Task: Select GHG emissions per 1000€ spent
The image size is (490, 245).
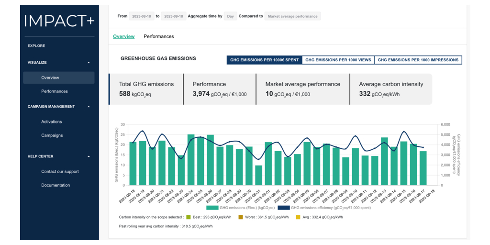Action: tap(264, 60)
